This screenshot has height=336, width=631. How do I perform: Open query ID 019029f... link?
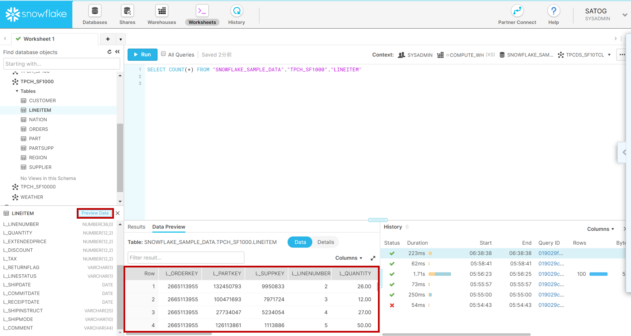pos(551,253)
